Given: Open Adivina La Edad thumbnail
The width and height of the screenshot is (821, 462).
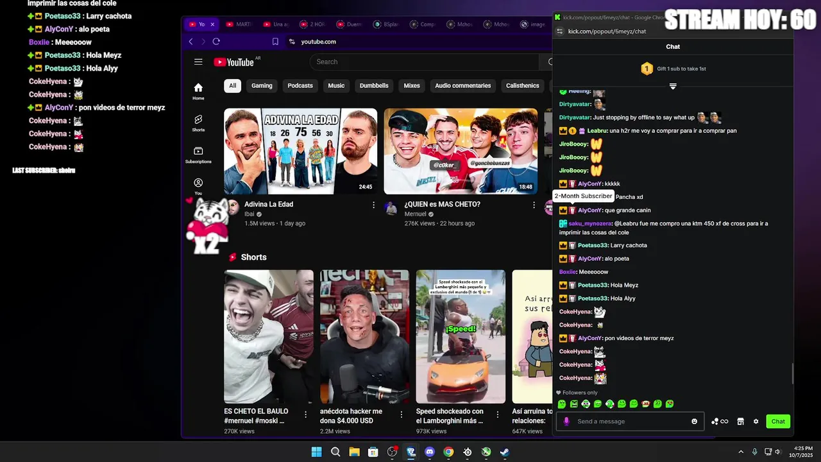Looking at the screenshot, I should pos(301,151).
